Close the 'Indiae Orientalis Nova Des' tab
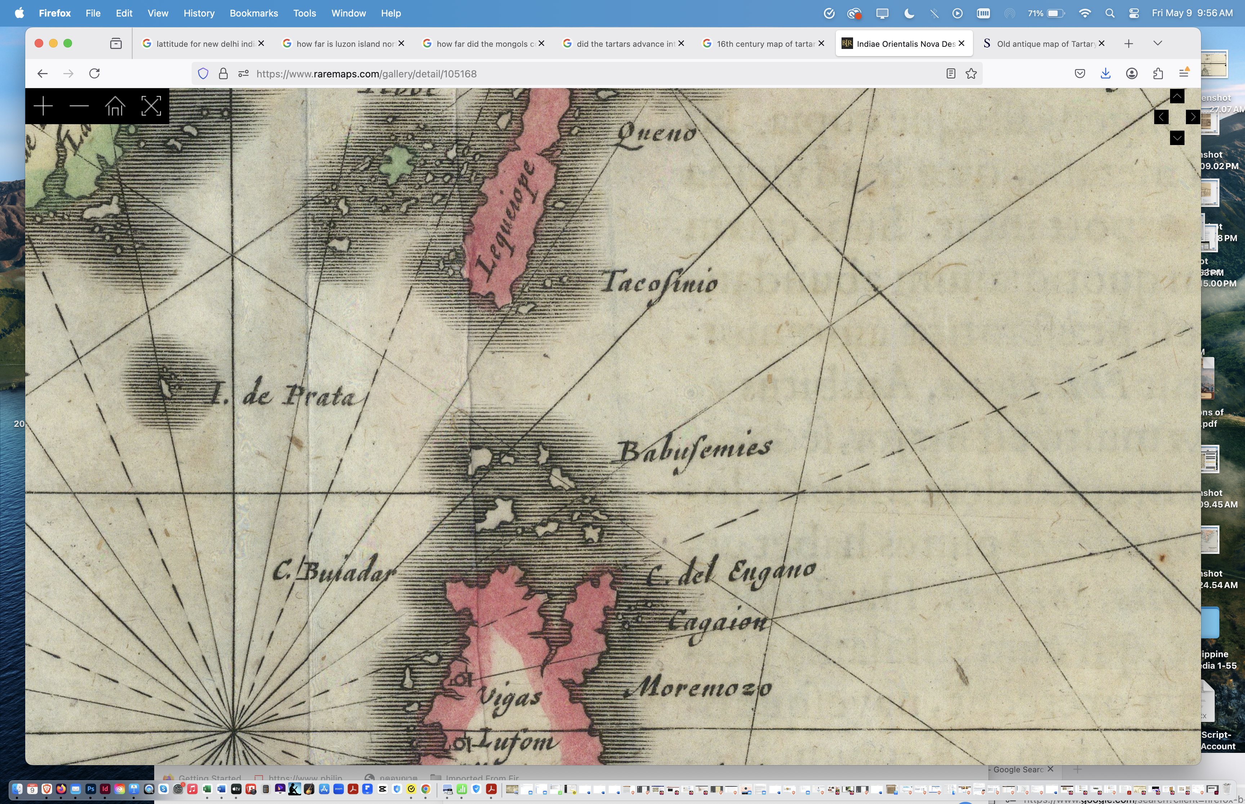The width and height of the screenshot is (1245, 804). 961,43
